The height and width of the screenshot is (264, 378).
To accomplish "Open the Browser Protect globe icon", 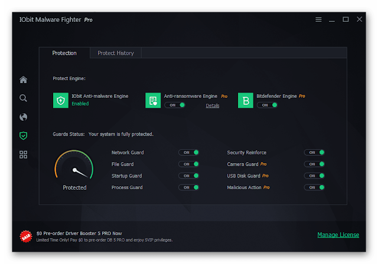I will coord(24,117).
